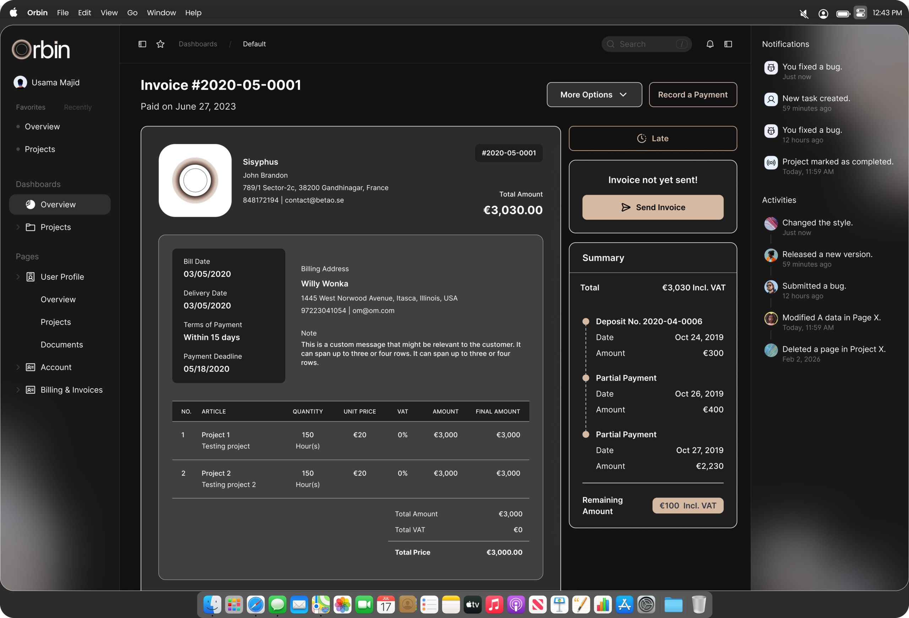The width and height of the screenshot is (909, 618).
Task: Click the Orbin logo
Action: click(41, 50)
